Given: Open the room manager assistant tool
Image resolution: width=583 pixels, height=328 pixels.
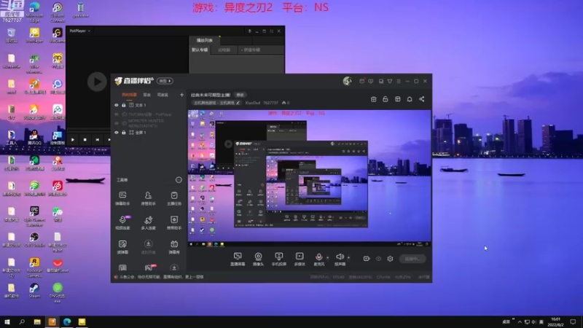Looking at the screenshot, I should pos(148,198).
